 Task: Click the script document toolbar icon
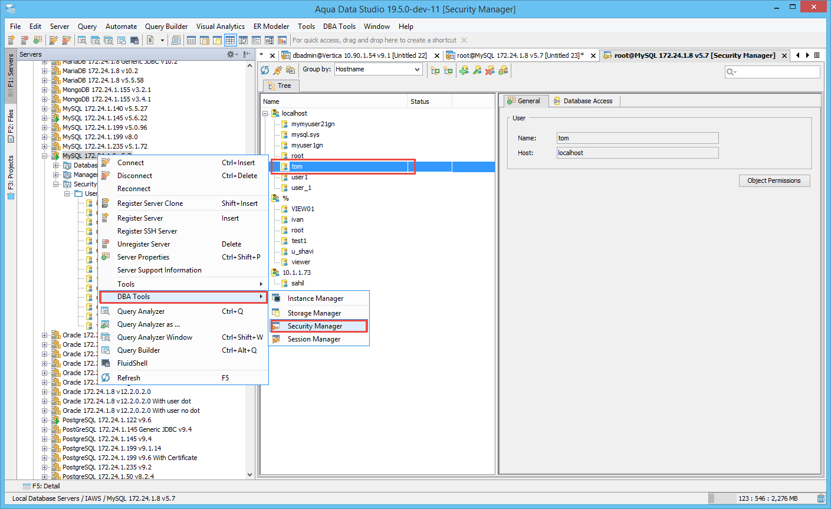(x=176, y=40)
